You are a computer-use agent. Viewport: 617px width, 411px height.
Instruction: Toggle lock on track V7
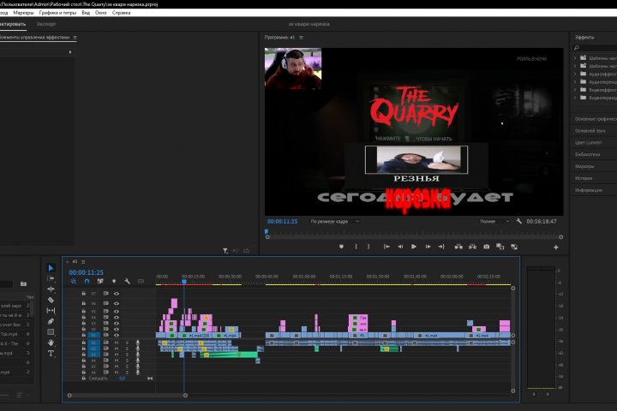point(83,294)
